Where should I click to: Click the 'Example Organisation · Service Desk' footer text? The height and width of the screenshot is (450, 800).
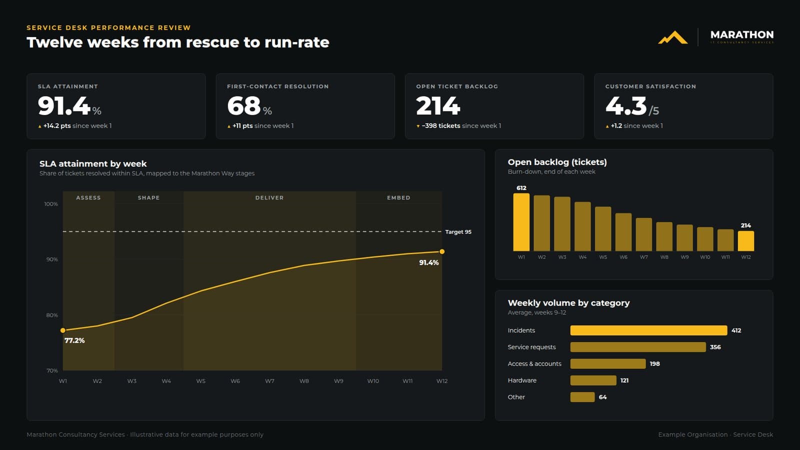click(715, 434)
